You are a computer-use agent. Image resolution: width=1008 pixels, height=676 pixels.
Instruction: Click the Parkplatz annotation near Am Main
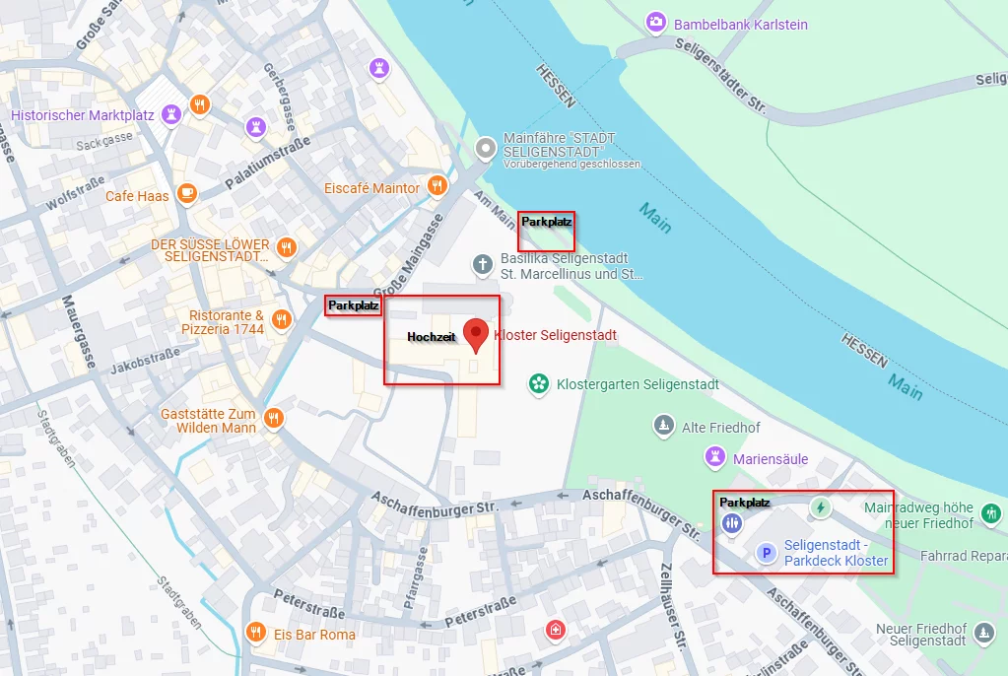click(x=547, y=222)
